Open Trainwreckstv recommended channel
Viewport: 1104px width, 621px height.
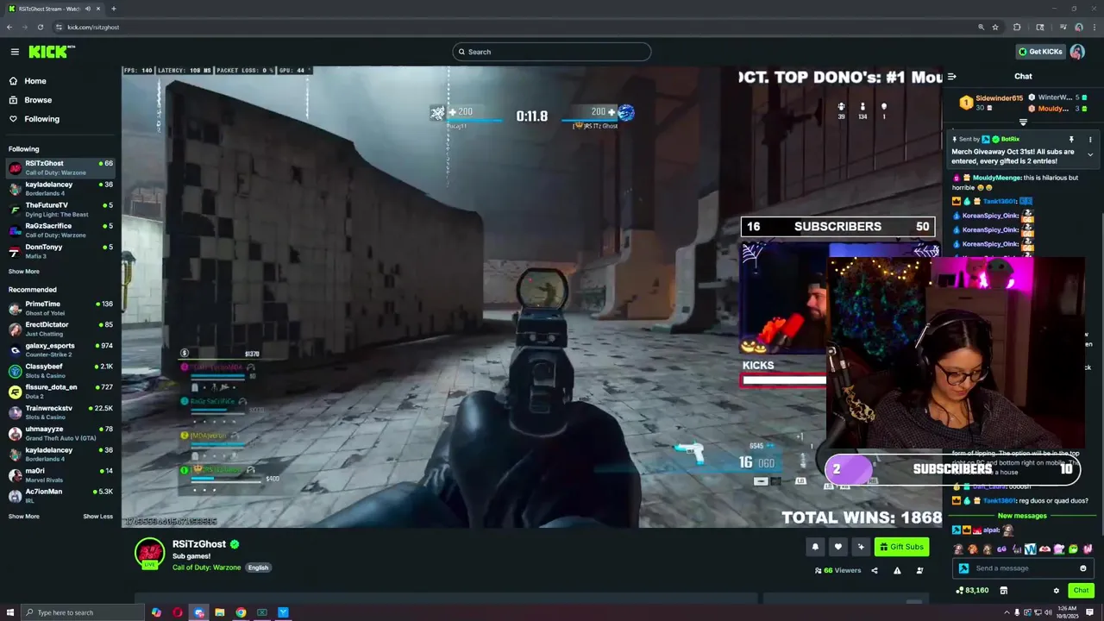point(60,412)
